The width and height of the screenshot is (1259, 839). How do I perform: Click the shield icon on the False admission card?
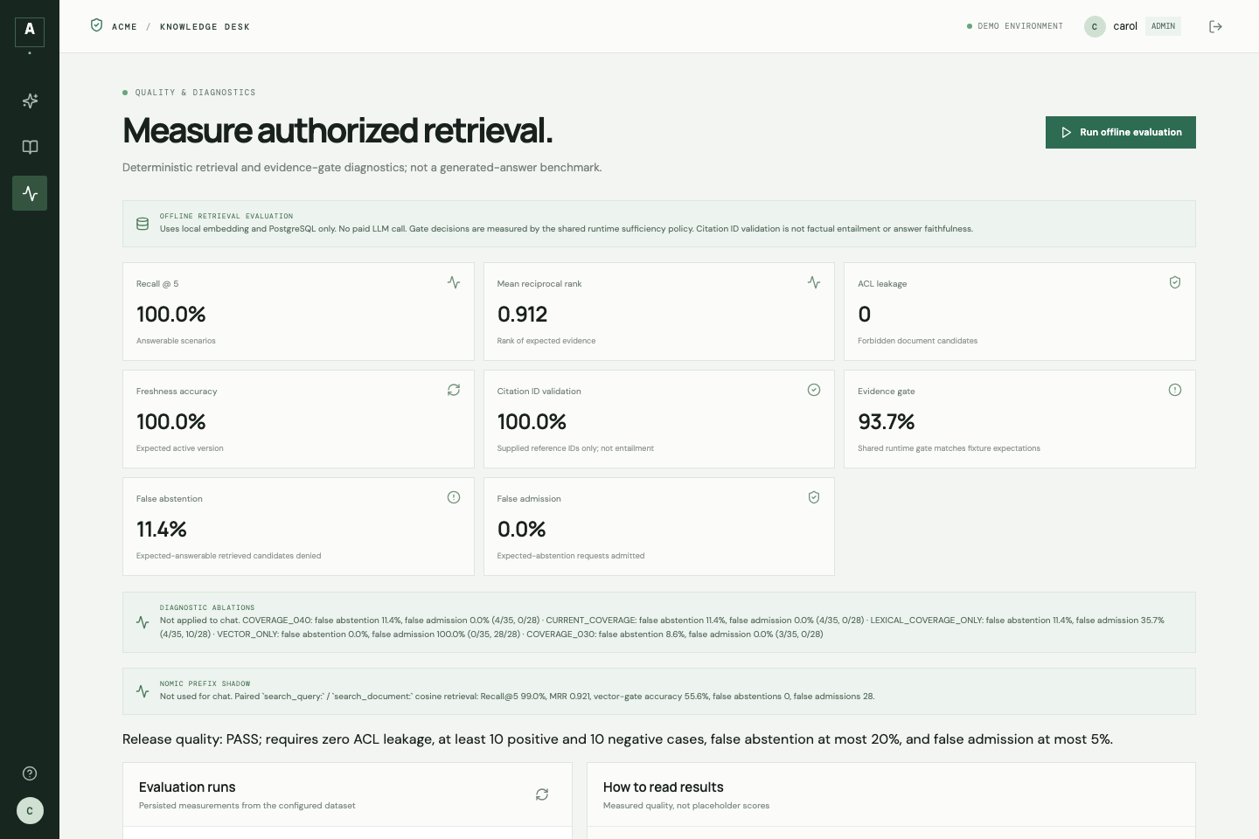[814, 497]
